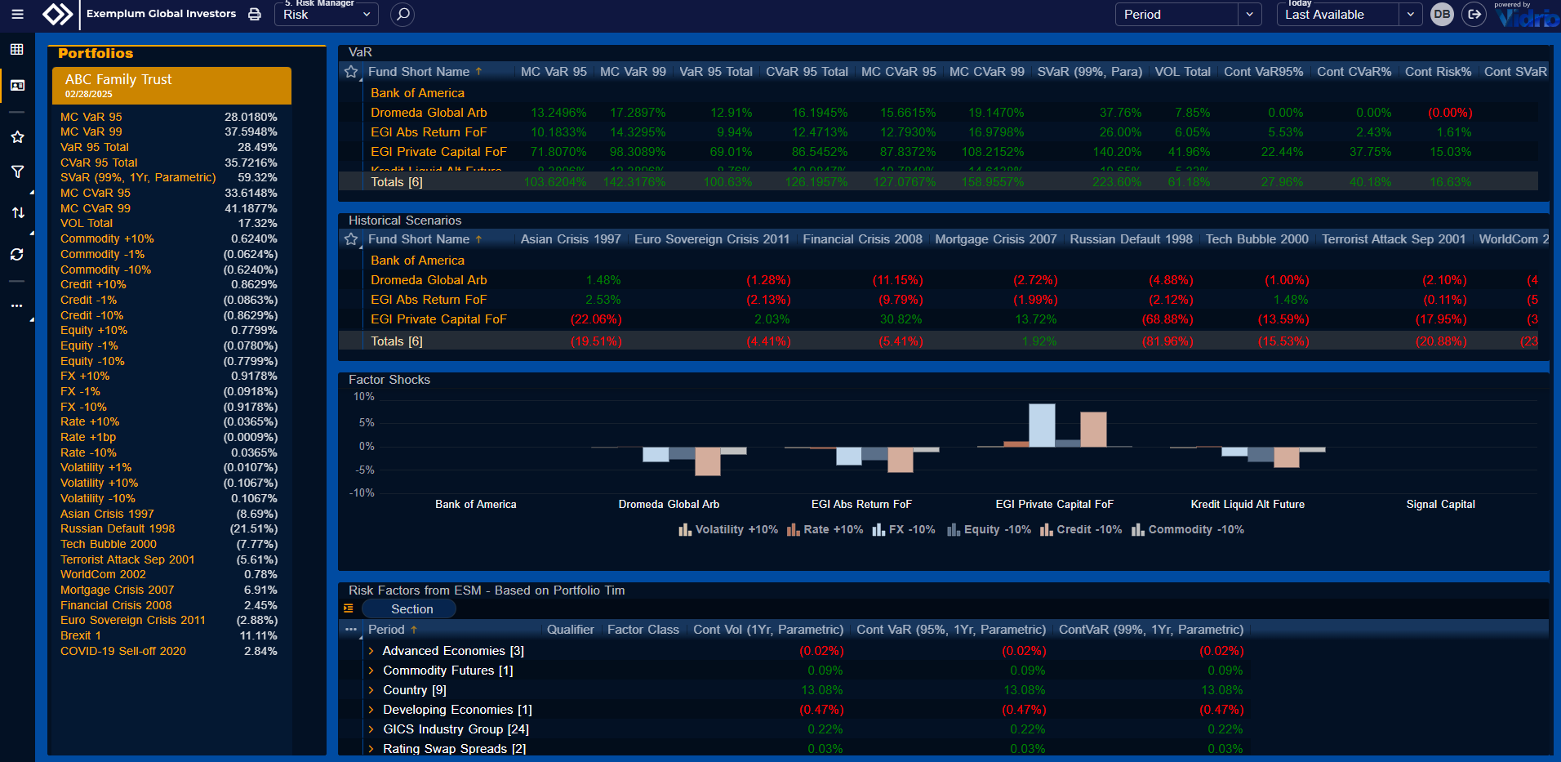Viewport: 1561px width, 762px height.
Task: Click the Risk Factors section list icon
Action: coord(349,608)
